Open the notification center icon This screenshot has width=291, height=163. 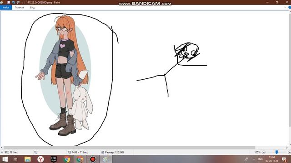click(284, 159)
